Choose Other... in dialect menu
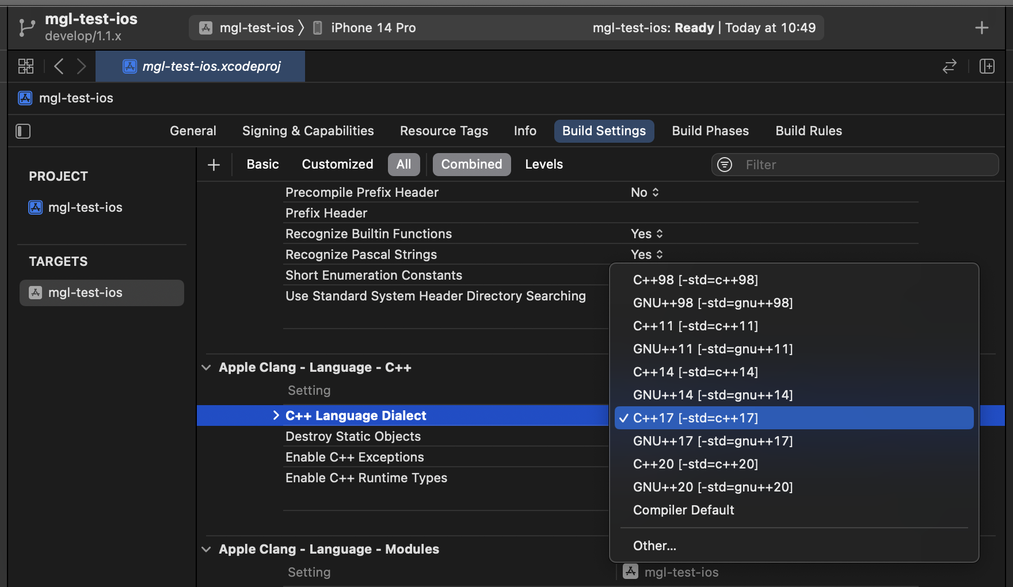 click(794, 546)
